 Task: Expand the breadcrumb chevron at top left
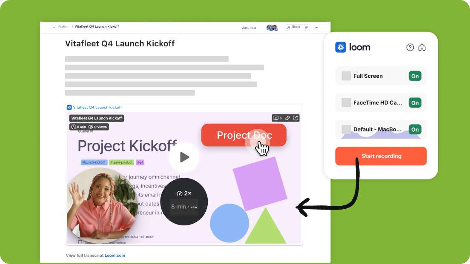click(54, 27)
